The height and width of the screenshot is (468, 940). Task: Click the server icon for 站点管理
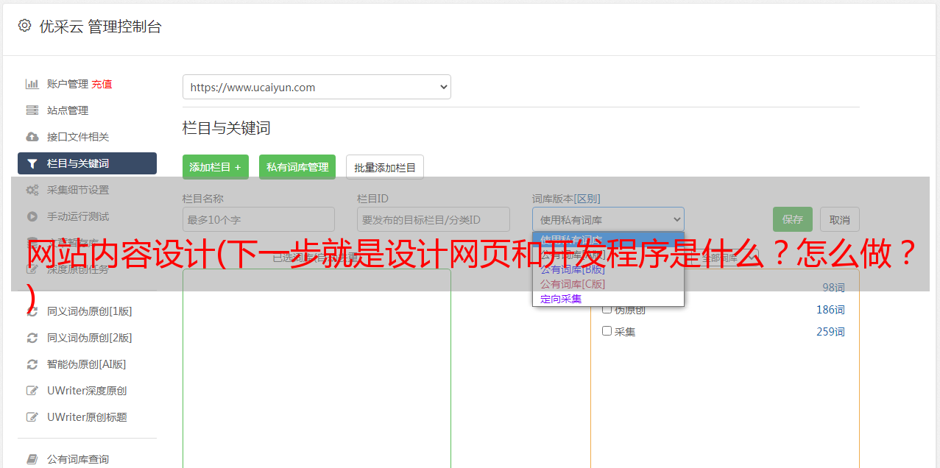[32, 110]
